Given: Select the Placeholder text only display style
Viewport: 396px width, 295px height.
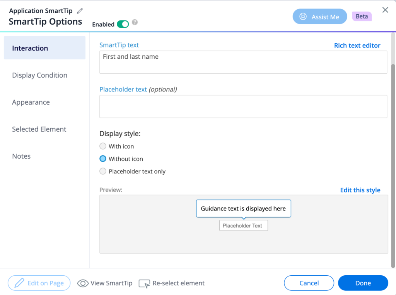Looking at the screenshot, I should tap(103, 171).
